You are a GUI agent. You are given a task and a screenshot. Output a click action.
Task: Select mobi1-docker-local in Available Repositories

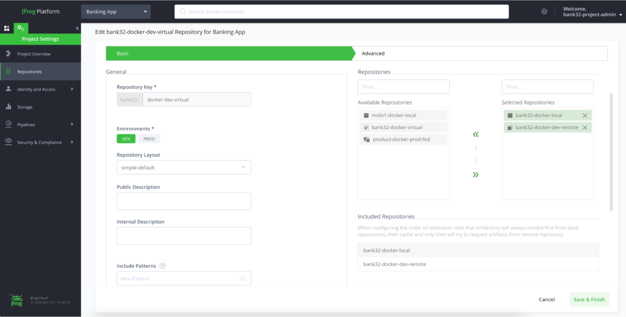pos(403,115)
